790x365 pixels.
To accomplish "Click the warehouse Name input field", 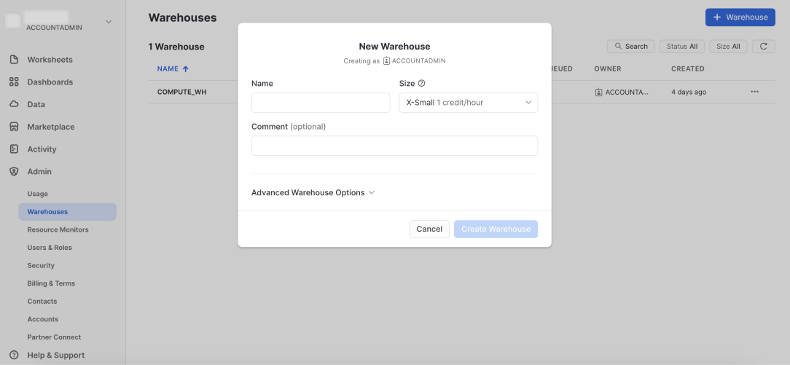I will point(321,103).
